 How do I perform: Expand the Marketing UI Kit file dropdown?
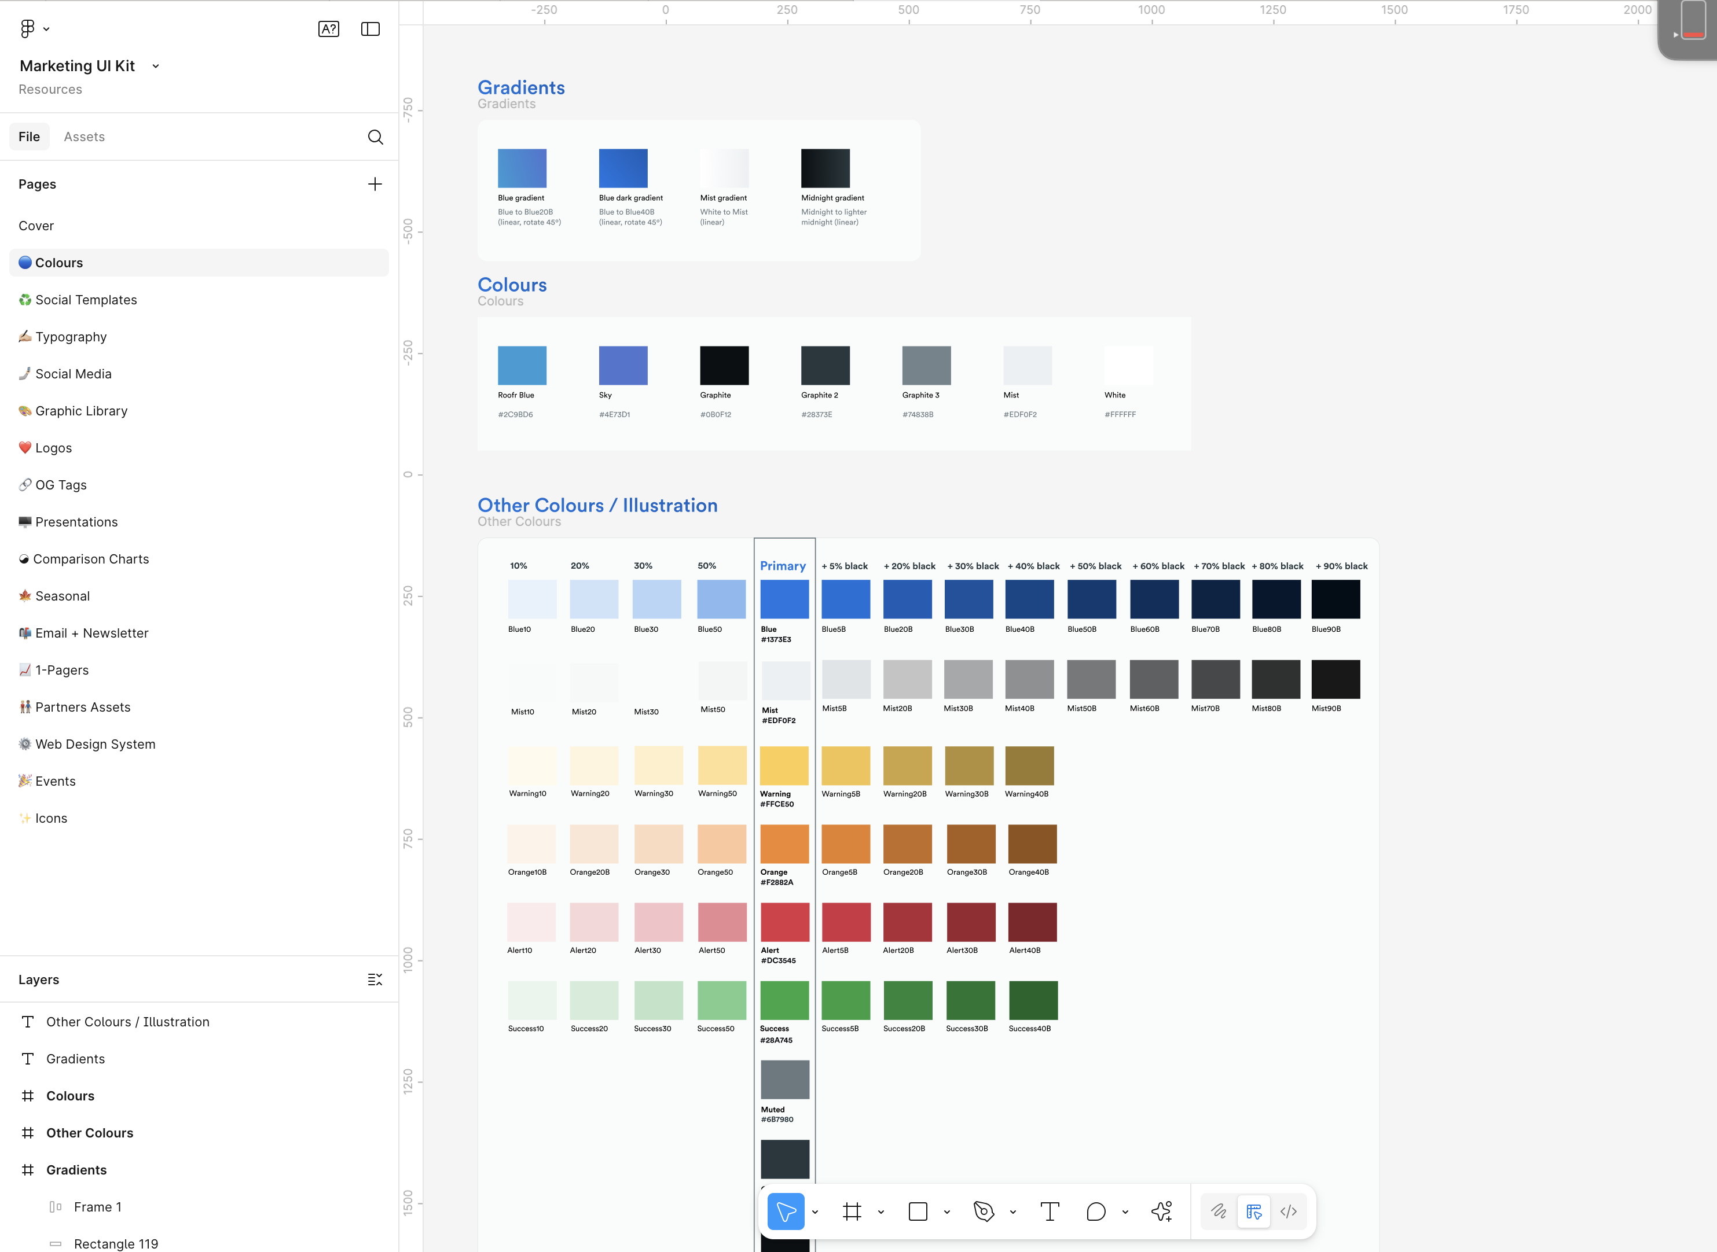[x=156, y=67]
